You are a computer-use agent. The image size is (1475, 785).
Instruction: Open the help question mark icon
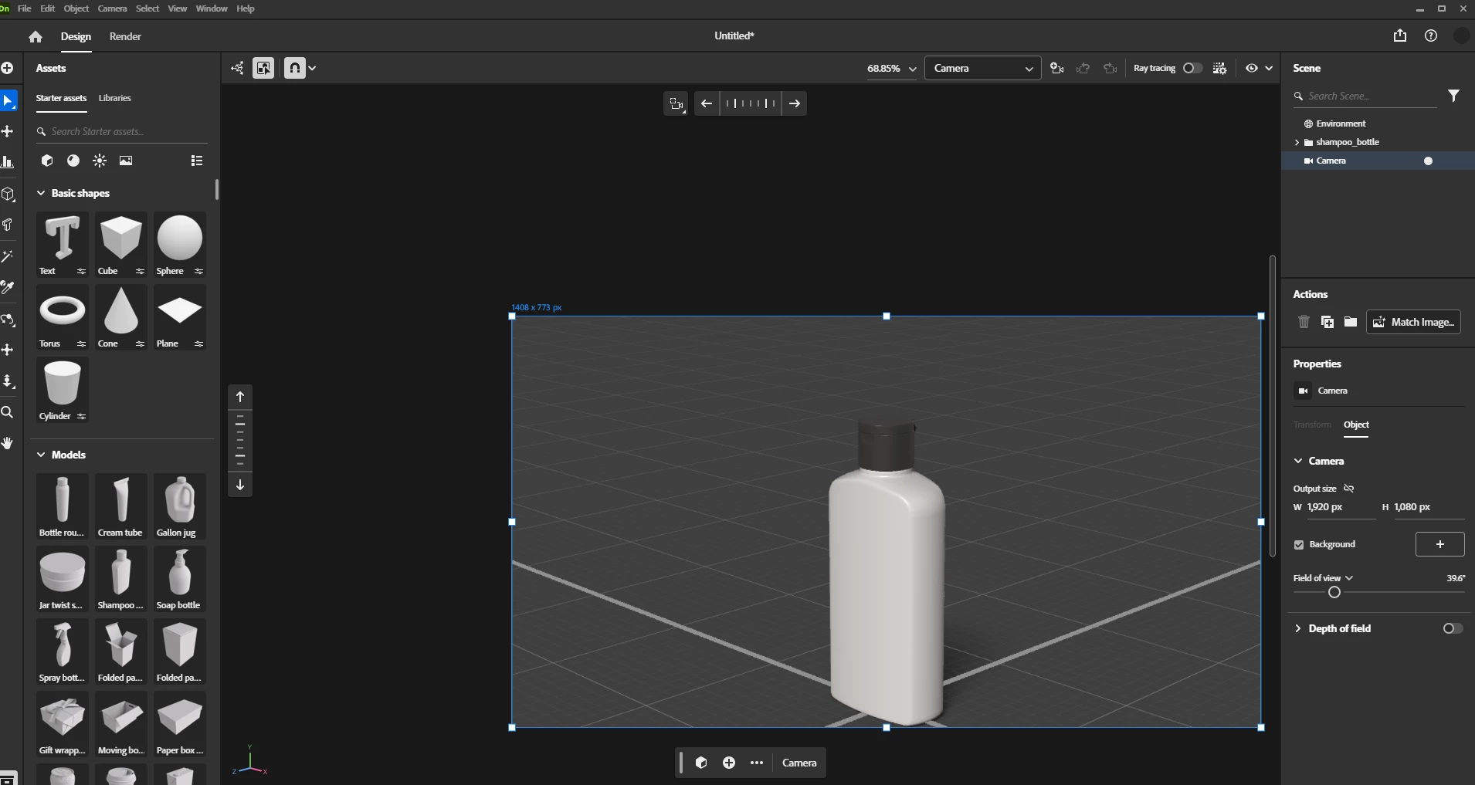pyautogui.click(x=1430, y=36)
